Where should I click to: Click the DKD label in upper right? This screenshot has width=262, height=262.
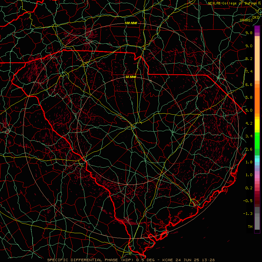[x=256, y=17]
